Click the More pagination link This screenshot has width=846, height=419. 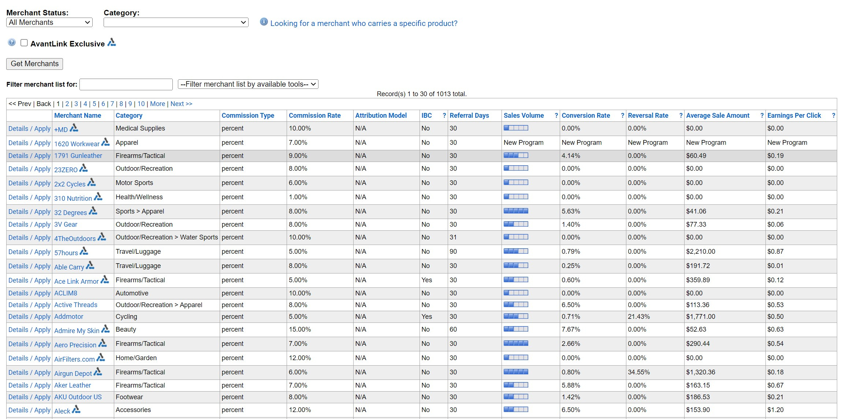(x=157, y=104)
